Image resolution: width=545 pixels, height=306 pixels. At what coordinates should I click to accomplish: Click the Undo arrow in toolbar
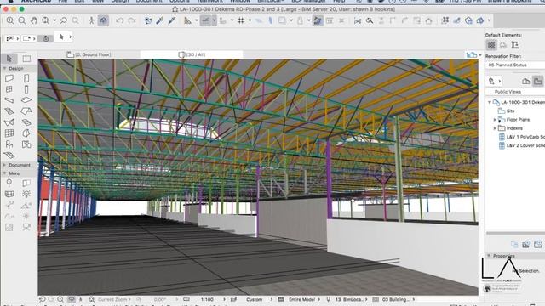click(119, 20)
